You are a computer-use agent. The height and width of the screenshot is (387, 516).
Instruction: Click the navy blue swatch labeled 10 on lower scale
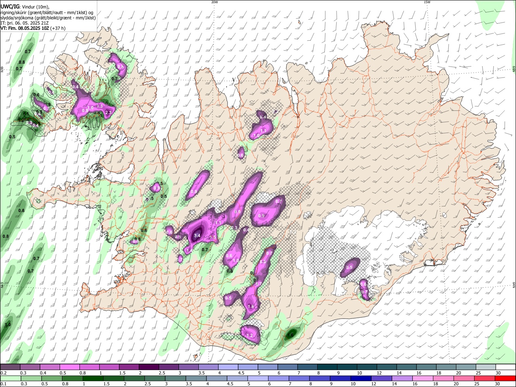(361, 379)
